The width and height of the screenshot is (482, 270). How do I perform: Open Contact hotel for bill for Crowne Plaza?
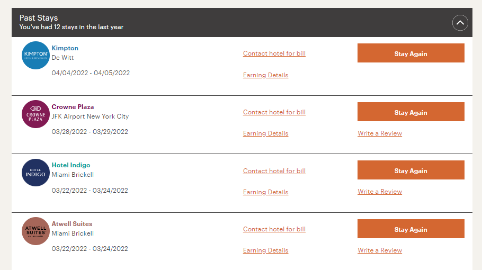(x=274, y=112)
